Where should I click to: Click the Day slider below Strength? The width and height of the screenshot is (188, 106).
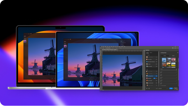[x=168, y=73]
